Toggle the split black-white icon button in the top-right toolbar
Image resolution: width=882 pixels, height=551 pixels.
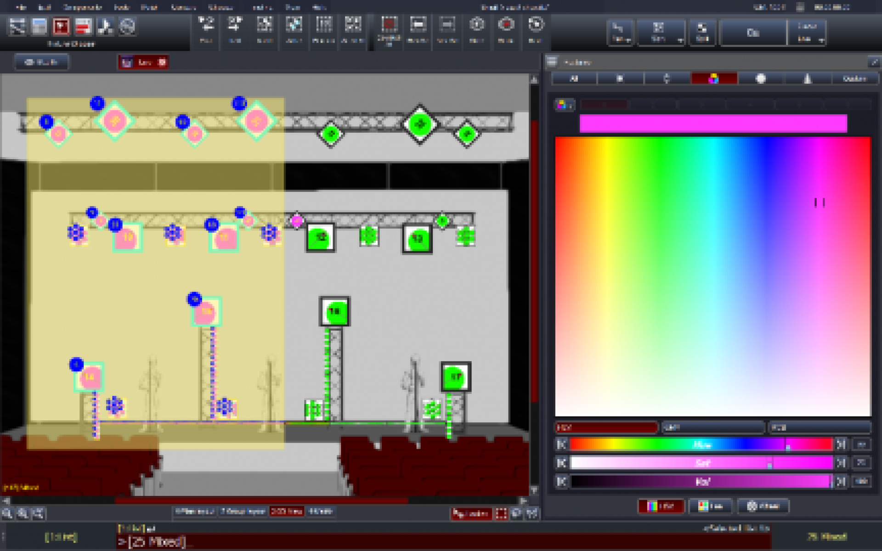702,33
